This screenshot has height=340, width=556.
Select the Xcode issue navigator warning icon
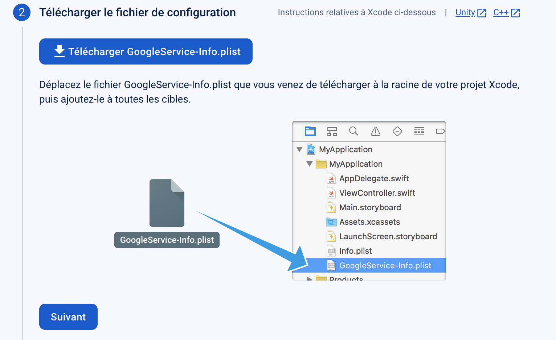coord(376,131)
